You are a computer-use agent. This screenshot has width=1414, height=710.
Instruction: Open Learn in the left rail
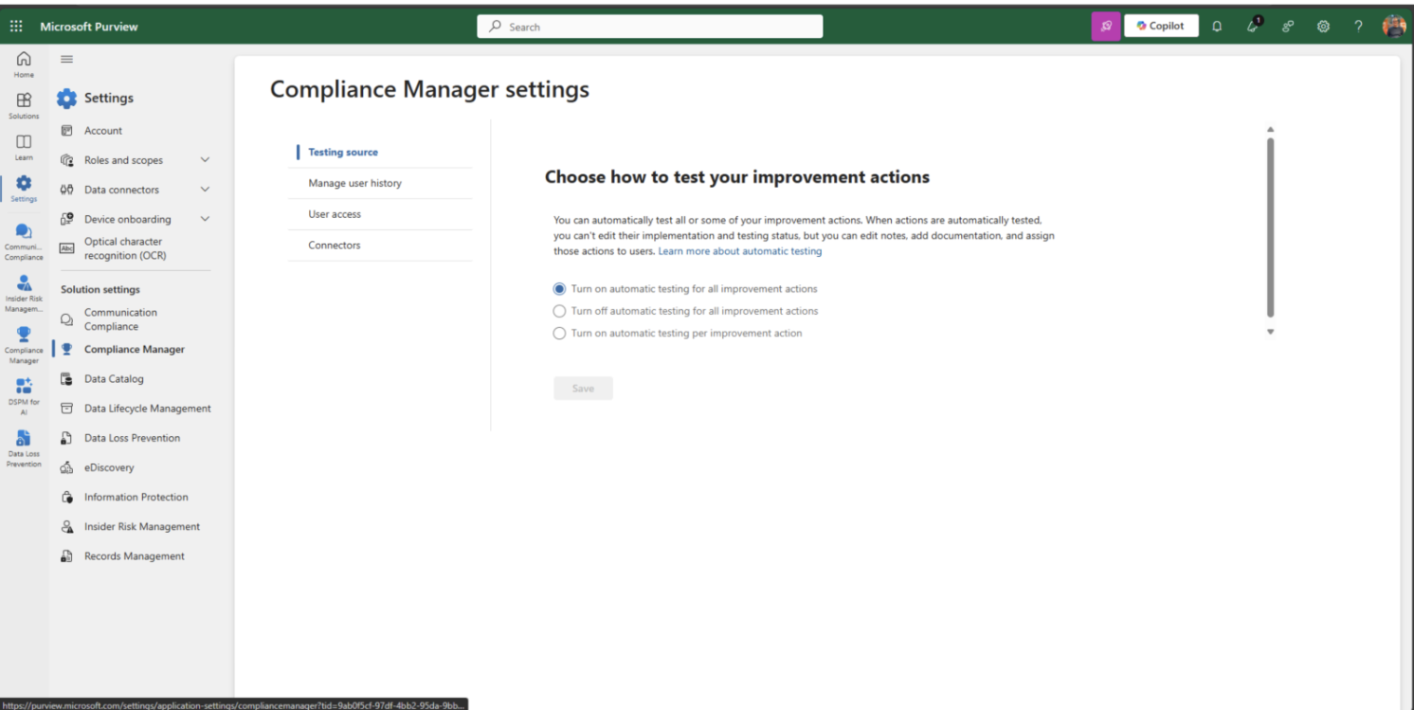(24, 147)
